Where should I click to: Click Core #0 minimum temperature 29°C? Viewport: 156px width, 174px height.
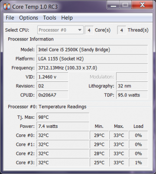[x=99, y=135]
